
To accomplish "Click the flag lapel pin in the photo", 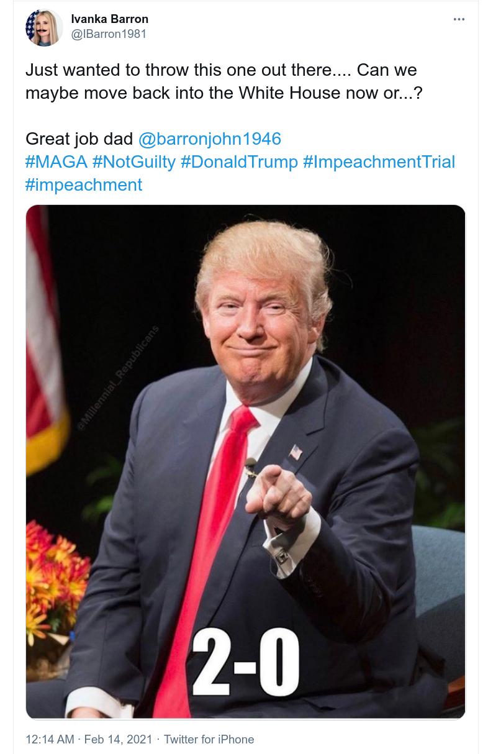I will point(296,452).
